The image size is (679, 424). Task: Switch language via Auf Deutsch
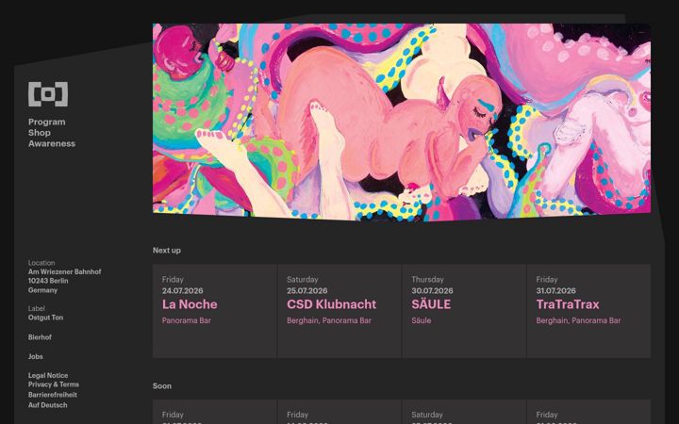48,405
